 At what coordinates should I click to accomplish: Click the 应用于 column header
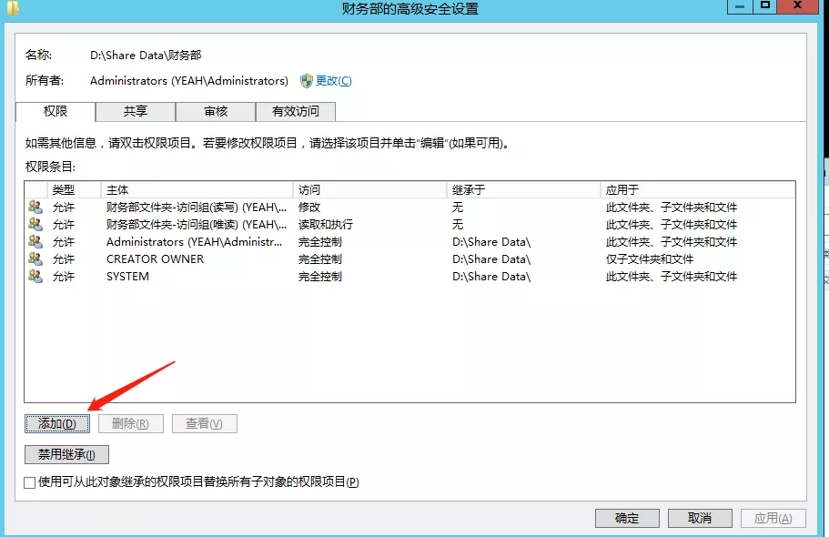click(696, 190)
